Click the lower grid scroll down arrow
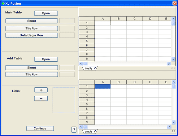Image resolution: width=178 pixels, height=136 pixels. (x=174, y=122)
